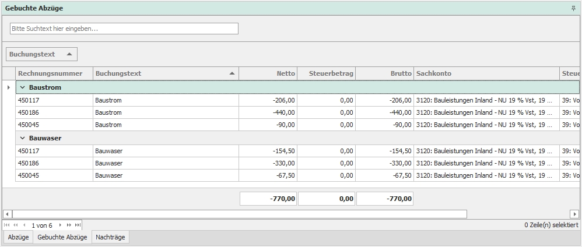
Task: Sort by the Netto column header
Action: (268, 73)
